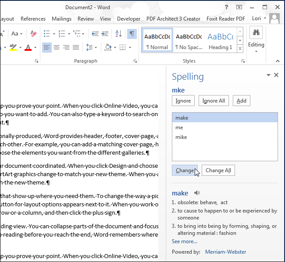Open the line spacing dropdown

[92, 47]
